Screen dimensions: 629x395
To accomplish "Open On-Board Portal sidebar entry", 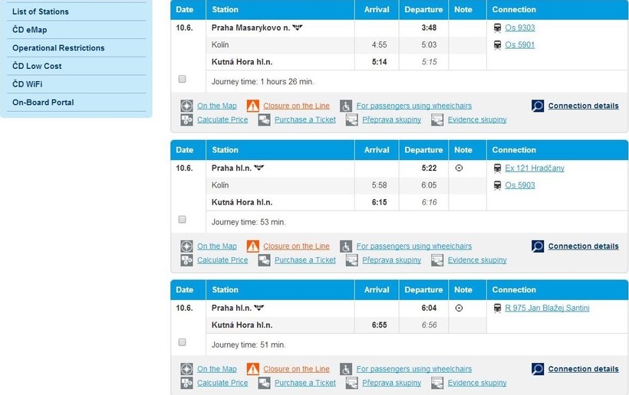I will click(x=43, y=102).
